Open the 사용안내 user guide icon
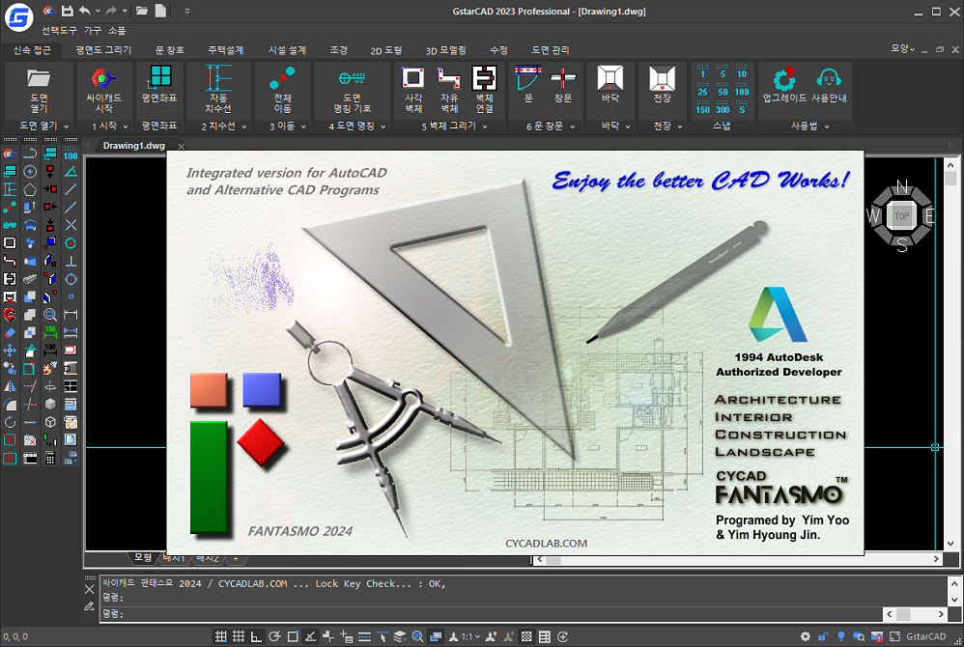 tap(829, 78)
